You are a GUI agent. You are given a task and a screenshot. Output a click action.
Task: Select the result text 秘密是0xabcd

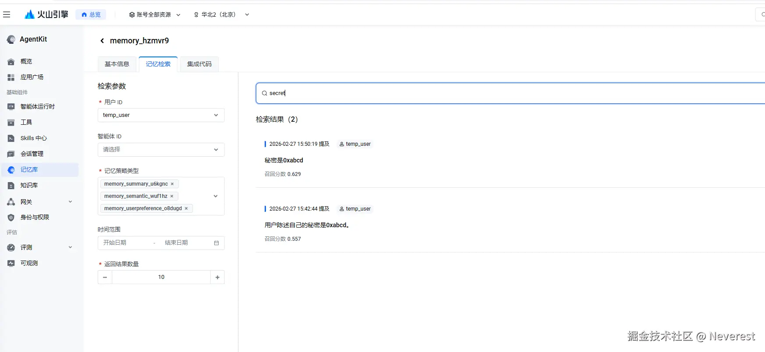(284, 160)
